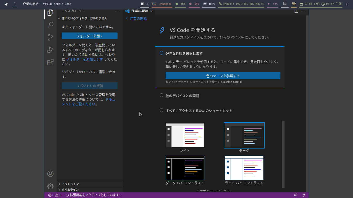Viewport: 353px width, 198px height.
Task: Click the 色のテーマを参照する button
Action: [x=223, y=76]
